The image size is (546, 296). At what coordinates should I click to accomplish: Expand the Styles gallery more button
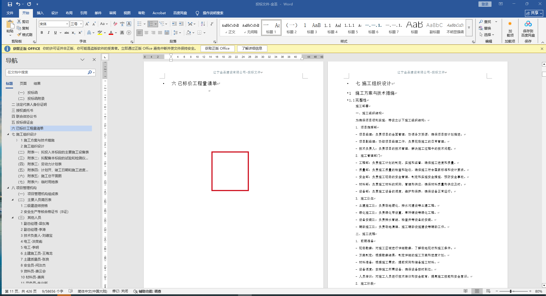point(469,28)
